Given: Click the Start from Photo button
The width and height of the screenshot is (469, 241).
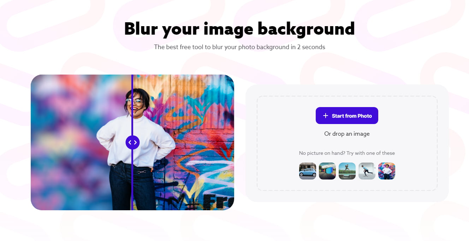Looking at the screenshot, I should [347, 116].
